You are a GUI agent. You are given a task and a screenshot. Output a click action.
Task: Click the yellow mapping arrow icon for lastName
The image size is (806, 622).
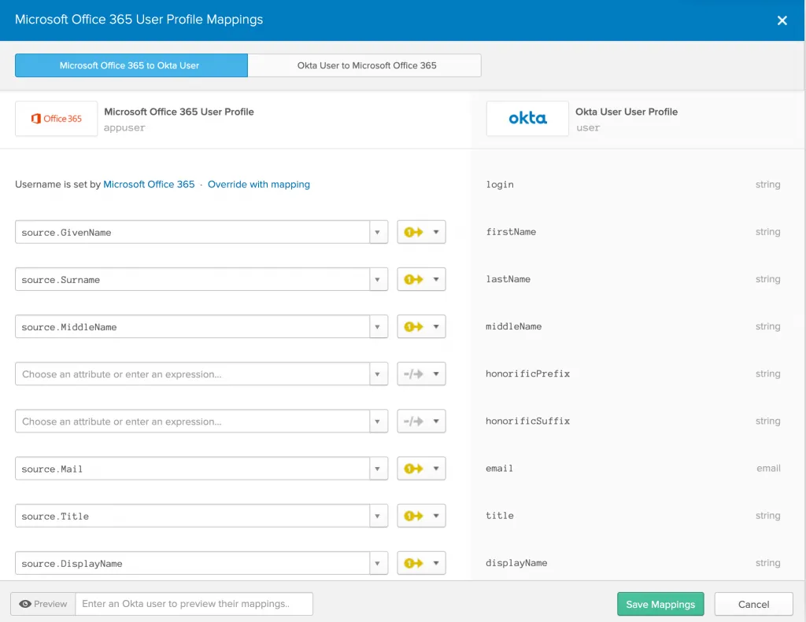tap(414, 280)
